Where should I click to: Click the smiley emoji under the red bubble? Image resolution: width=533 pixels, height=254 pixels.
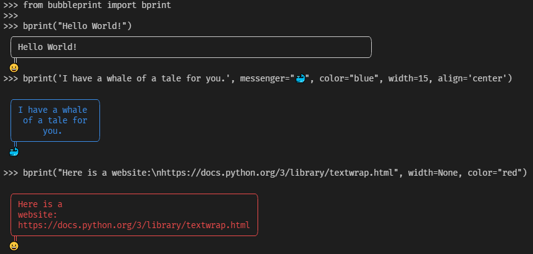coord(14,245)
